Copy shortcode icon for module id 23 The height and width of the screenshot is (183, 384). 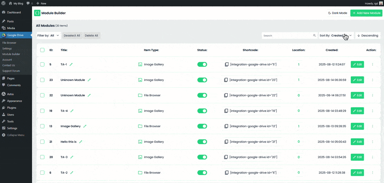click(226, 80)
